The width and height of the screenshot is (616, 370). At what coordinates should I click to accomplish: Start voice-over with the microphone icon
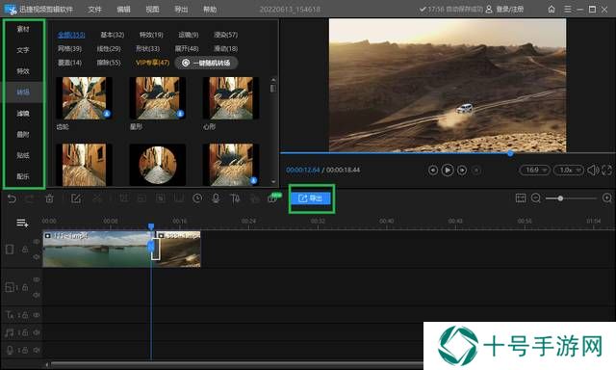(216, 198)
